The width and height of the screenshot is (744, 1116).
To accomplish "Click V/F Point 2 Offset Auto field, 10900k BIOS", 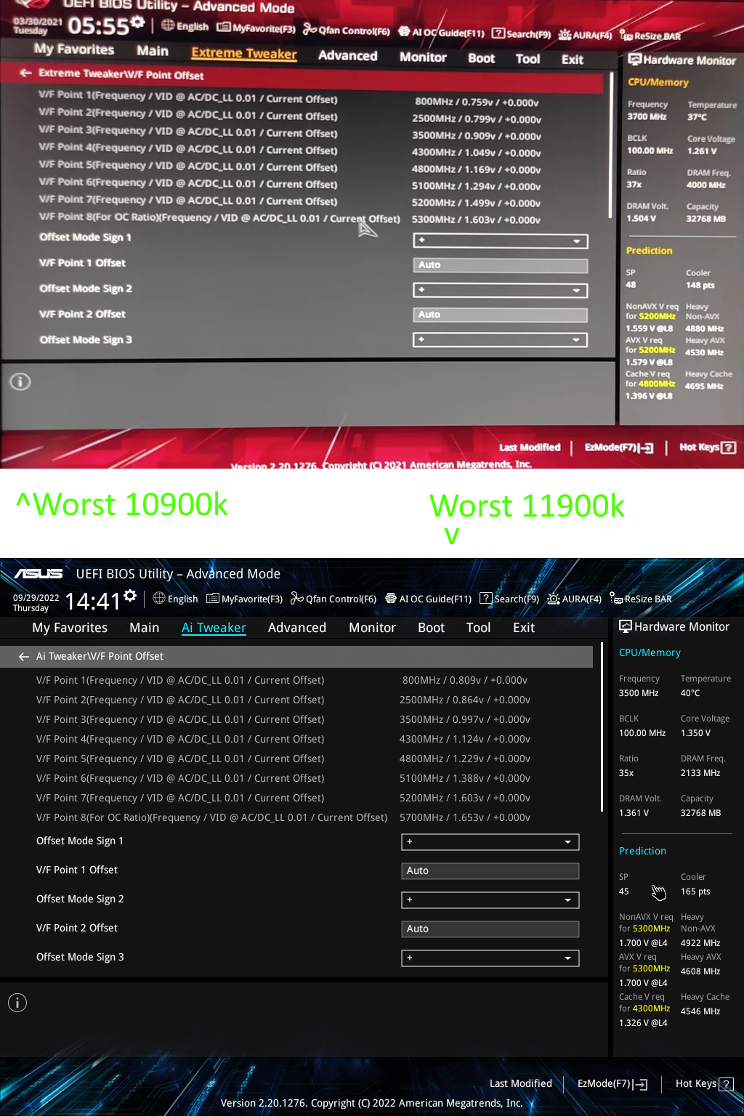I will (501, 315).
